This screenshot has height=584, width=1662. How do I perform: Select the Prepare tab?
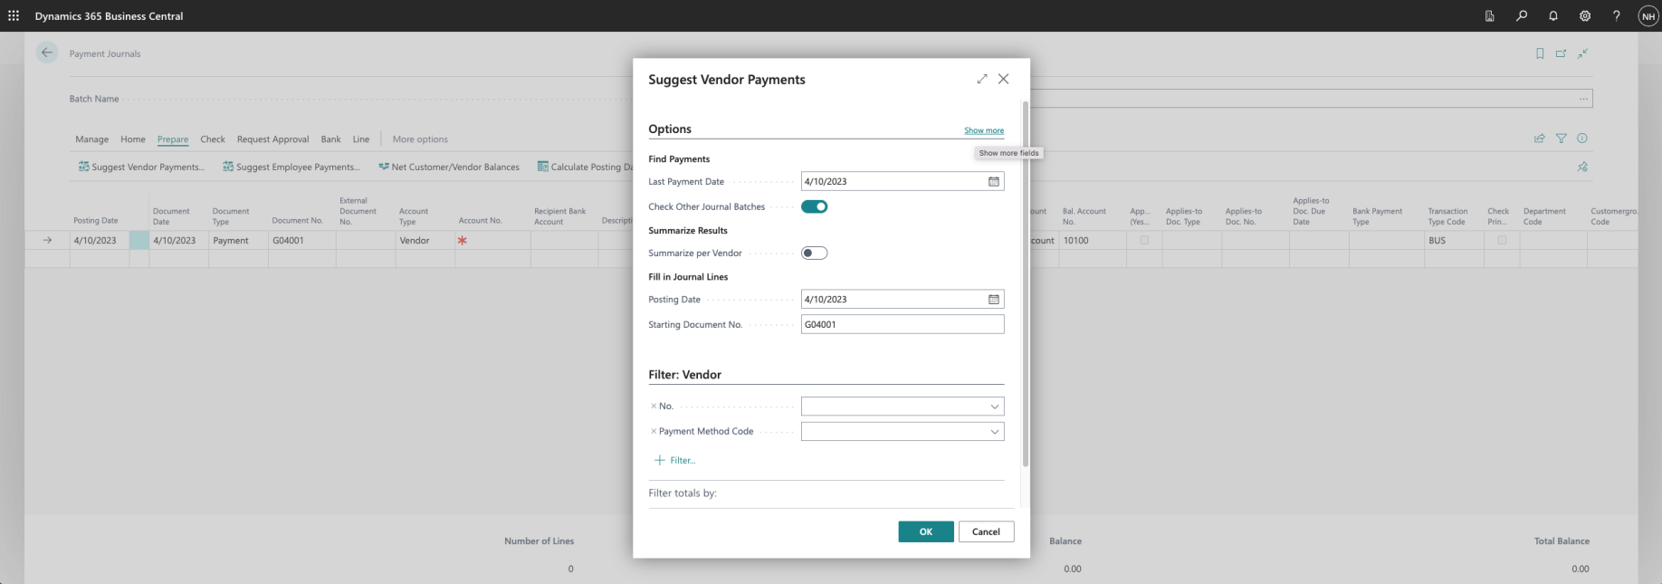(x=173, y=139)
